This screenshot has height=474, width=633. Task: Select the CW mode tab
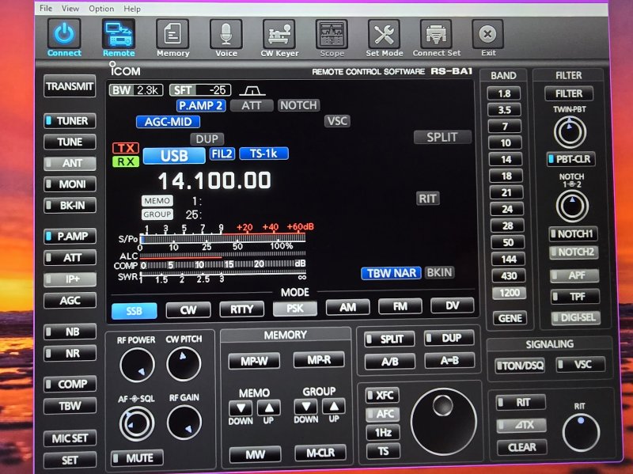(188, 309)
